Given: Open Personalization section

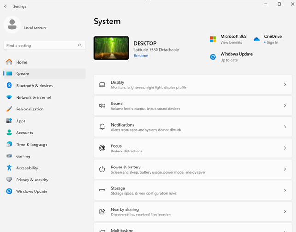Looking at the screenshot, I should pos(44,109).
